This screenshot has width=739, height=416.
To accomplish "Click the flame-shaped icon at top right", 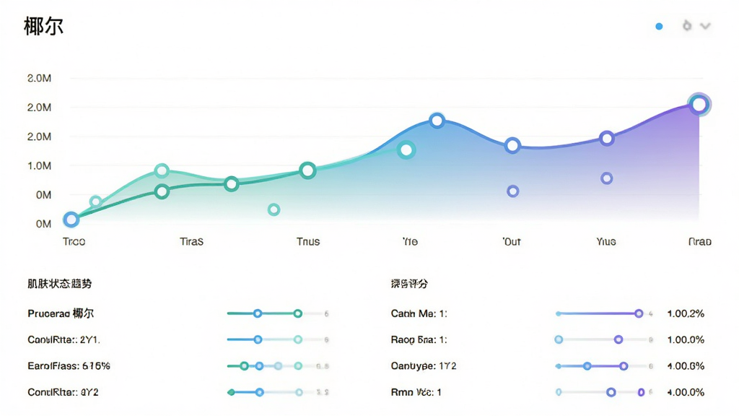I will point(687,25).
